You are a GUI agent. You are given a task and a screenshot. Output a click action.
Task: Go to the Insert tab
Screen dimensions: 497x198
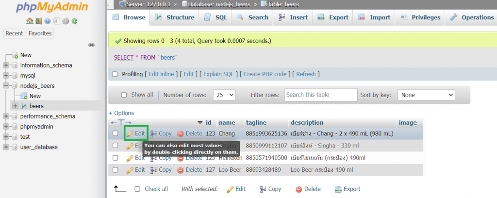click(x=293, y=17)
